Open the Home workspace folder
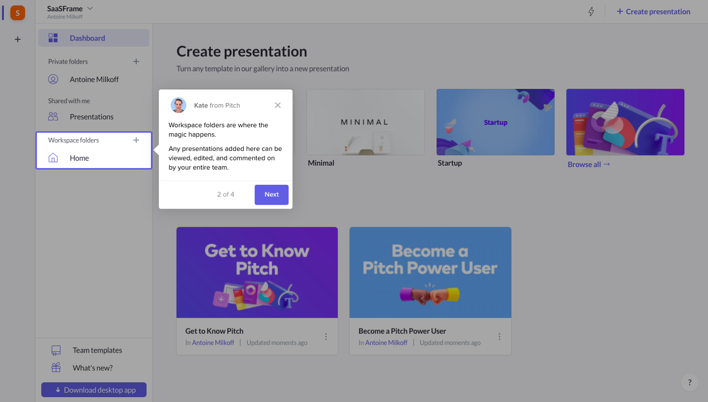This screenshot has height=402, width=708. pos(94,158)
